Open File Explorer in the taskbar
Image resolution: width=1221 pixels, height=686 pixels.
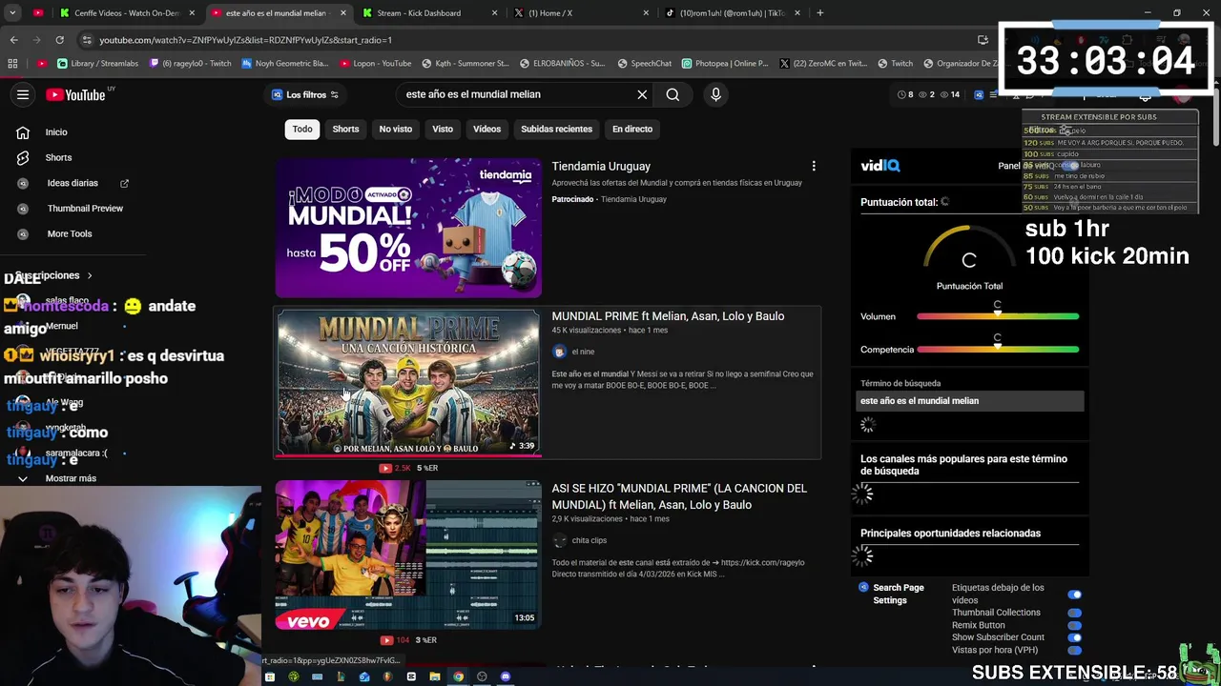435,677
